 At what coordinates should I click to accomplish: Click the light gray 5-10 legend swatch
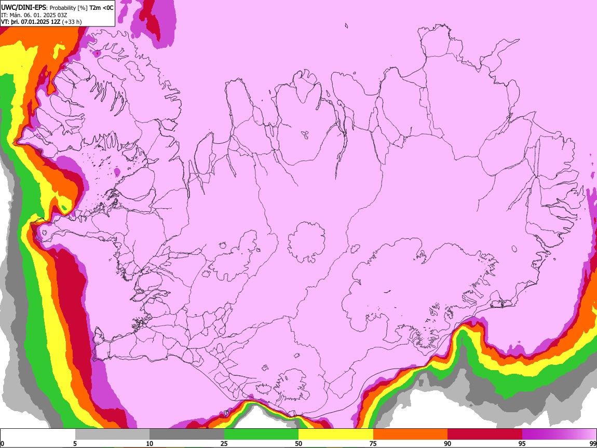(x=112, y=434)
